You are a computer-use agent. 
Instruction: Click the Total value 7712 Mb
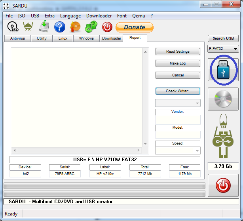[x=145, y=174]
